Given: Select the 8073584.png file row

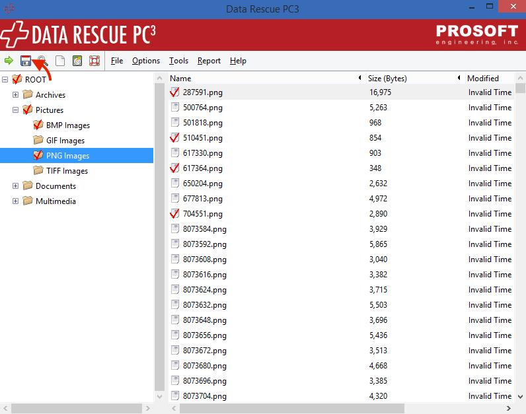Looking at the screenshot, I should [341, 228].
